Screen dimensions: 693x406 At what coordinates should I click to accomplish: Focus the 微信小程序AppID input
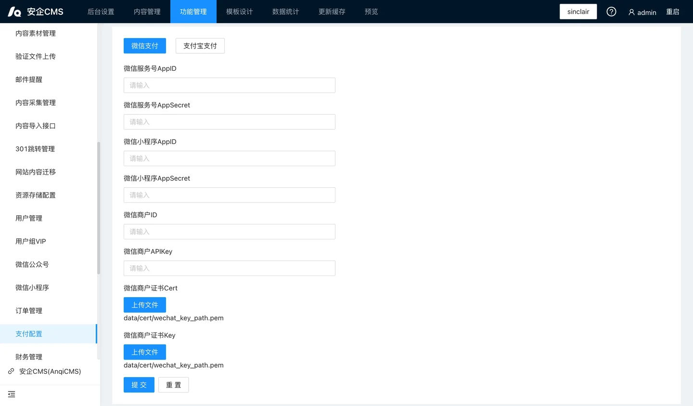[230, 158]
